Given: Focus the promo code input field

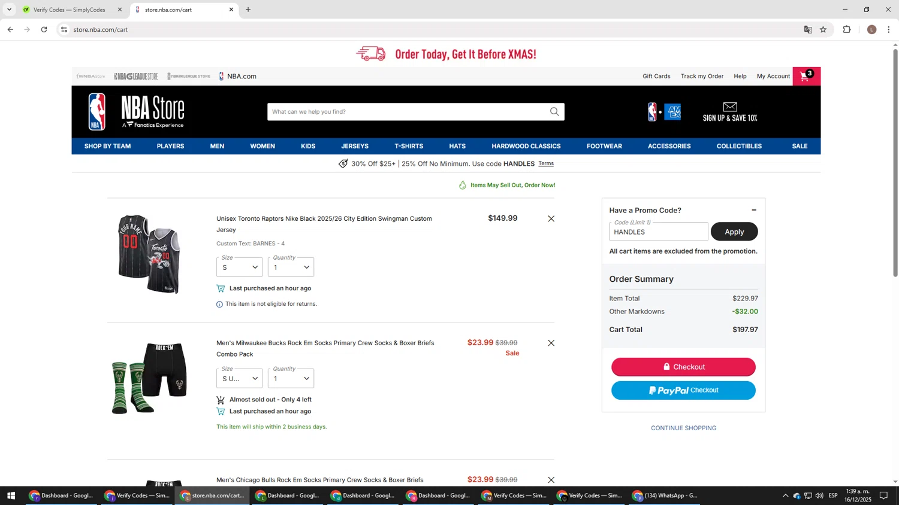Looking at the screenshot, I should (658, 232).
